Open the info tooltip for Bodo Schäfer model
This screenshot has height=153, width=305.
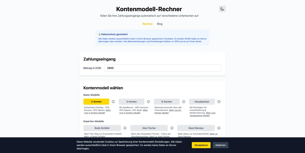click(125, 128)
